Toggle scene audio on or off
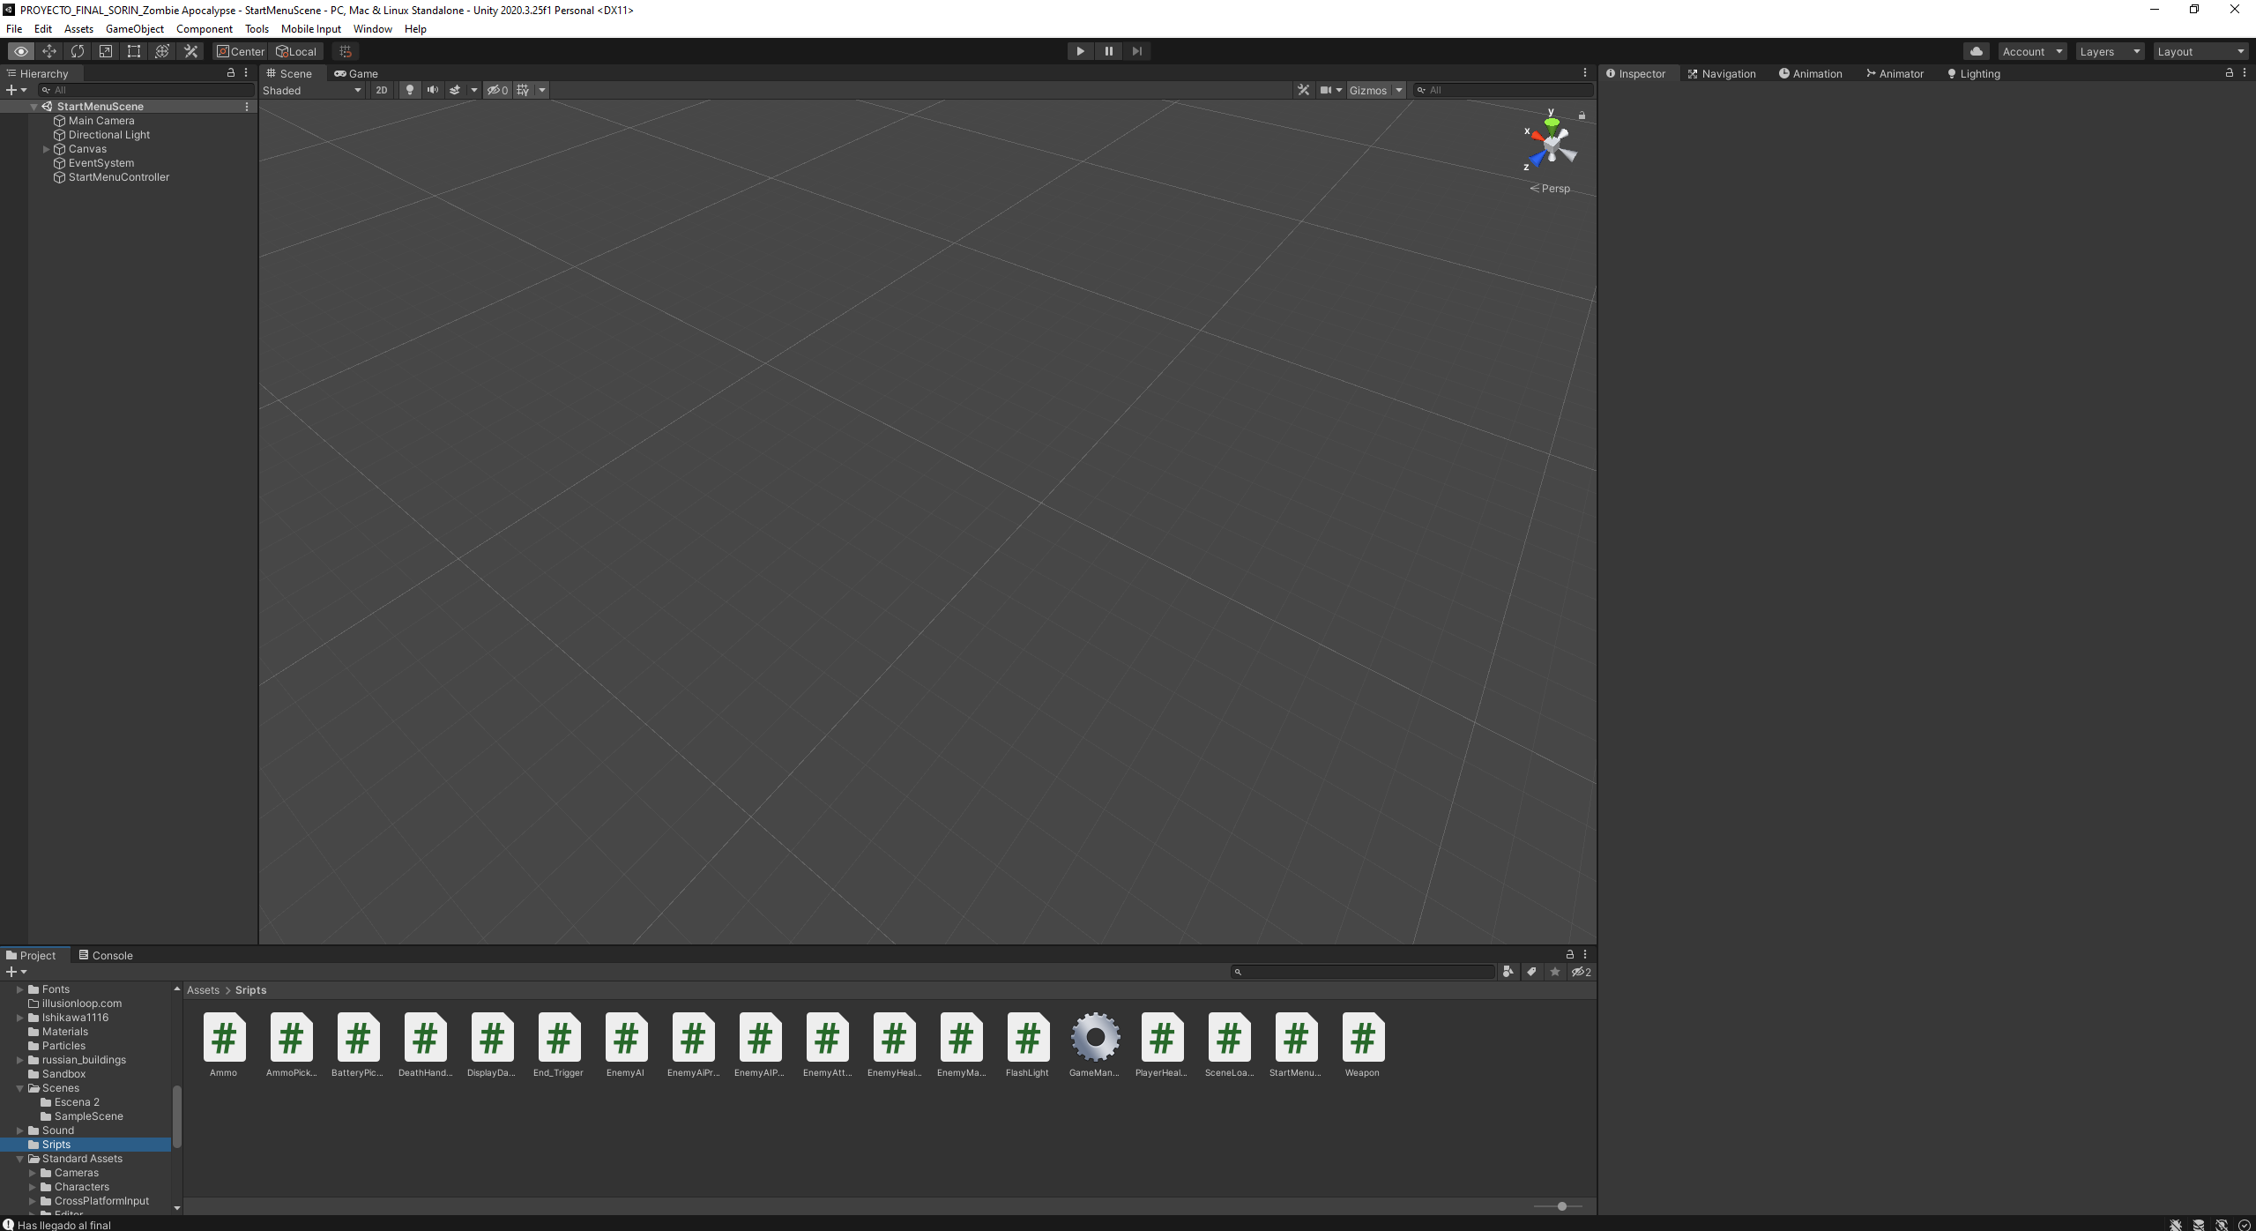 tap(432, 90)
